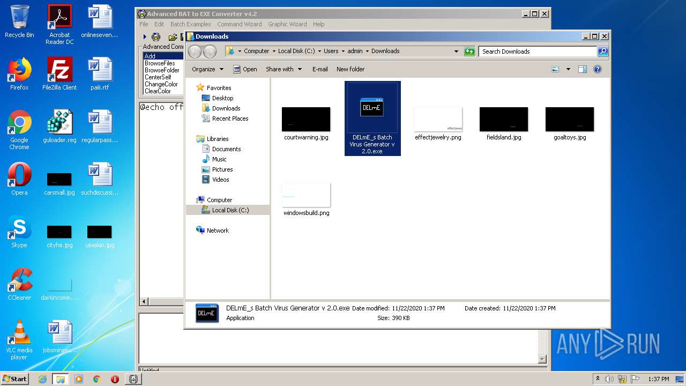Launch Google Chrome desktop shortcut
The height and width of the screenshot is (386, 686).
tap(19, 130)
